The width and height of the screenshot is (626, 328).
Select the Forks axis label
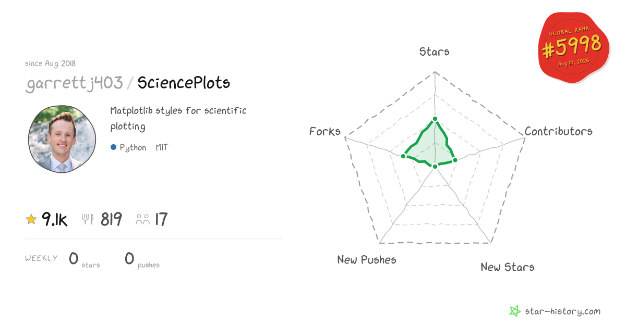325,131
